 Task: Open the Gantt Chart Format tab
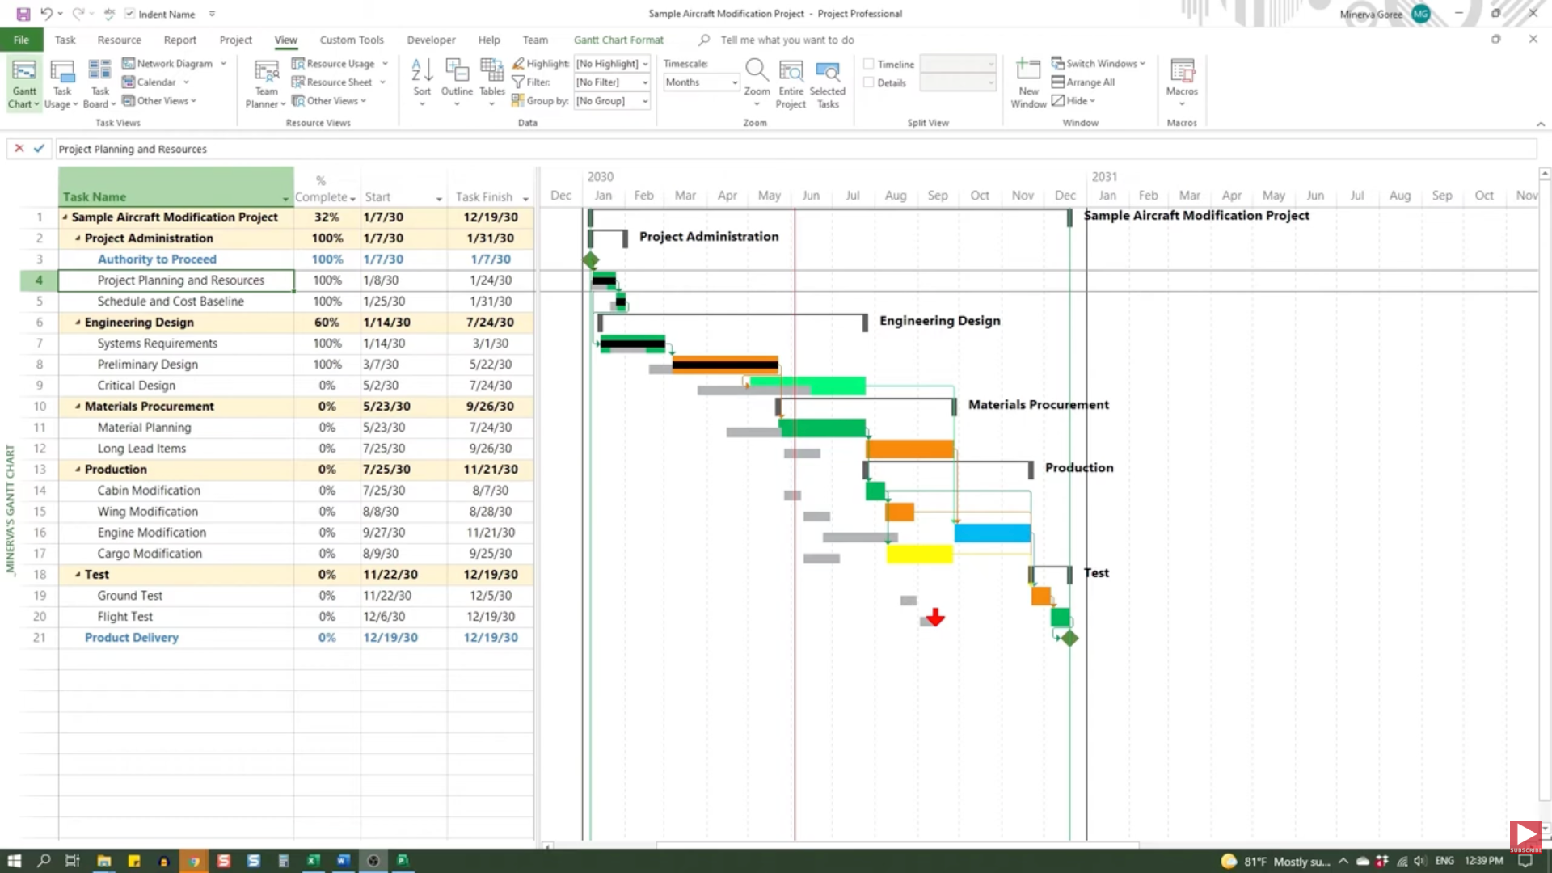(618, 40)
